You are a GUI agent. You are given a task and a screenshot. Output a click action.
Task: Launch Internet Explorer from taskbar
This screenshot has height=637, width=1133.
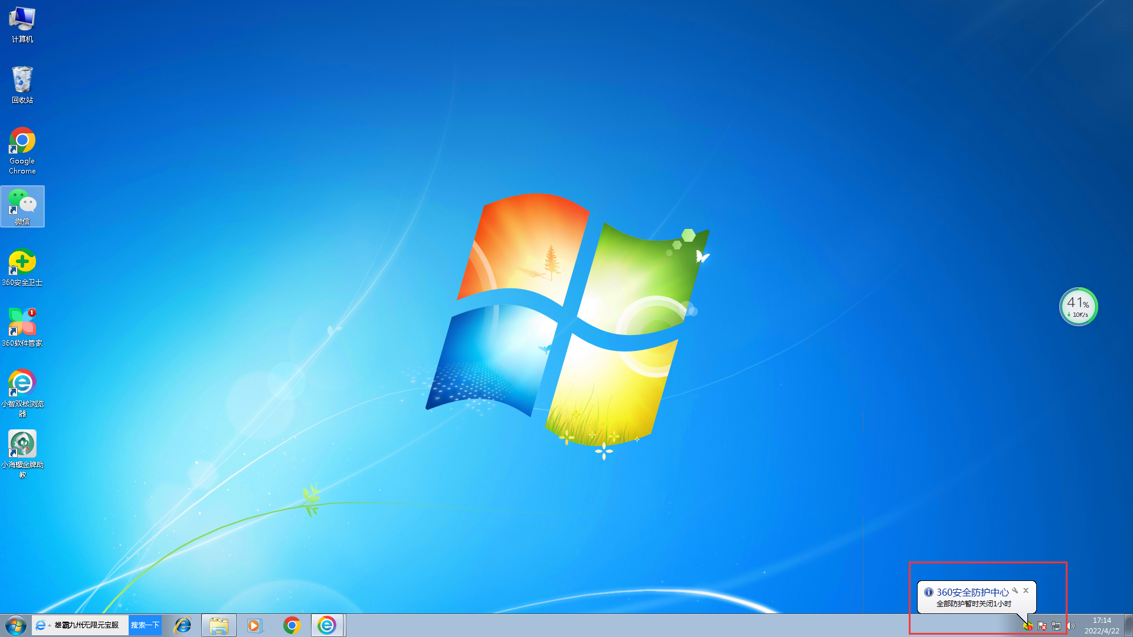pyautogui.click(x=183, y=625)
